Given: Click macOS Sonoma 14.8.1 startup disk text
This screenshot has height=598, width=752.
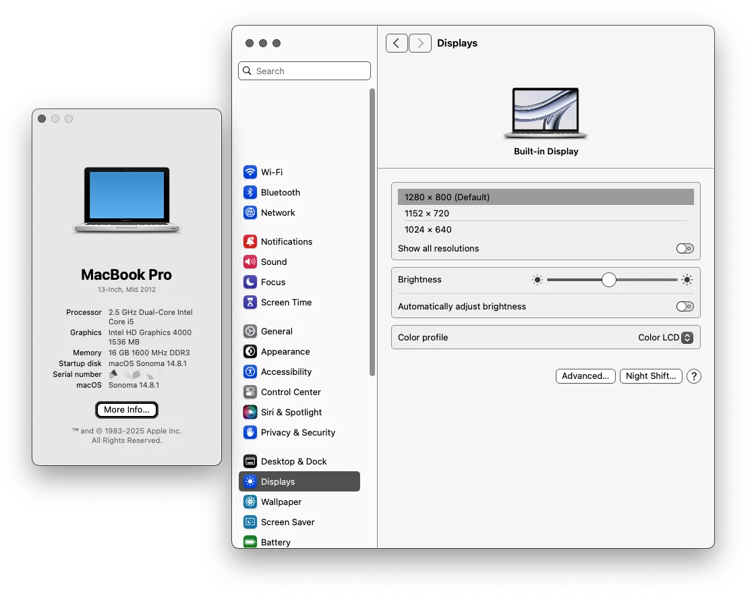Looking at the screenshot, I should pos(147,363).
